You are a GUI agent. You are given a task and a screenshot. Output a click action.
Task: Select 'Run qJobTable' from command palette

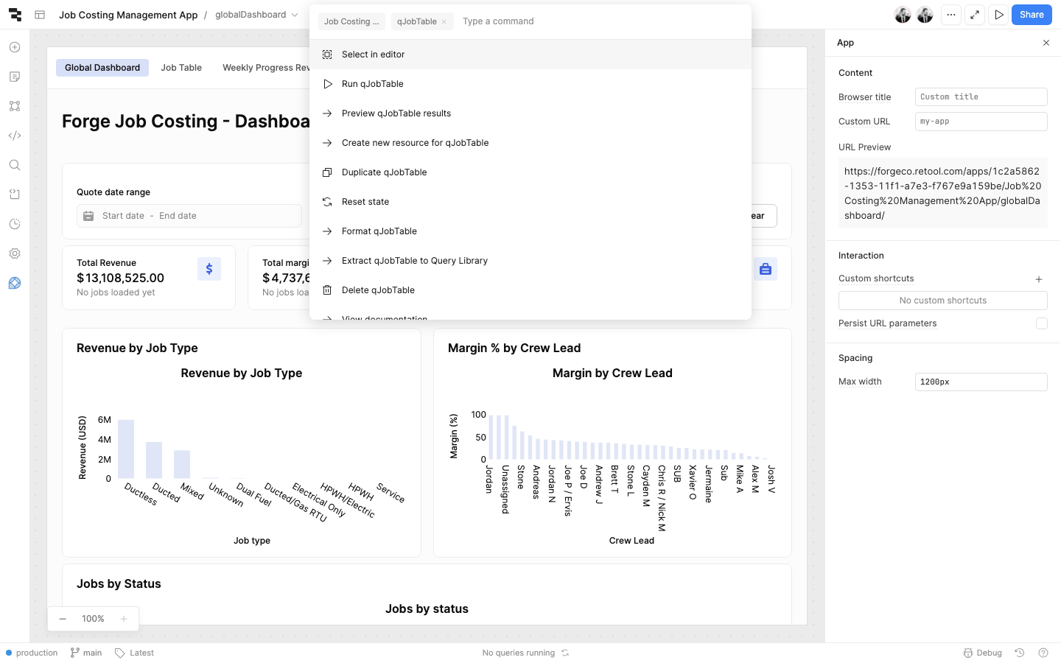(x=372, y=84)
